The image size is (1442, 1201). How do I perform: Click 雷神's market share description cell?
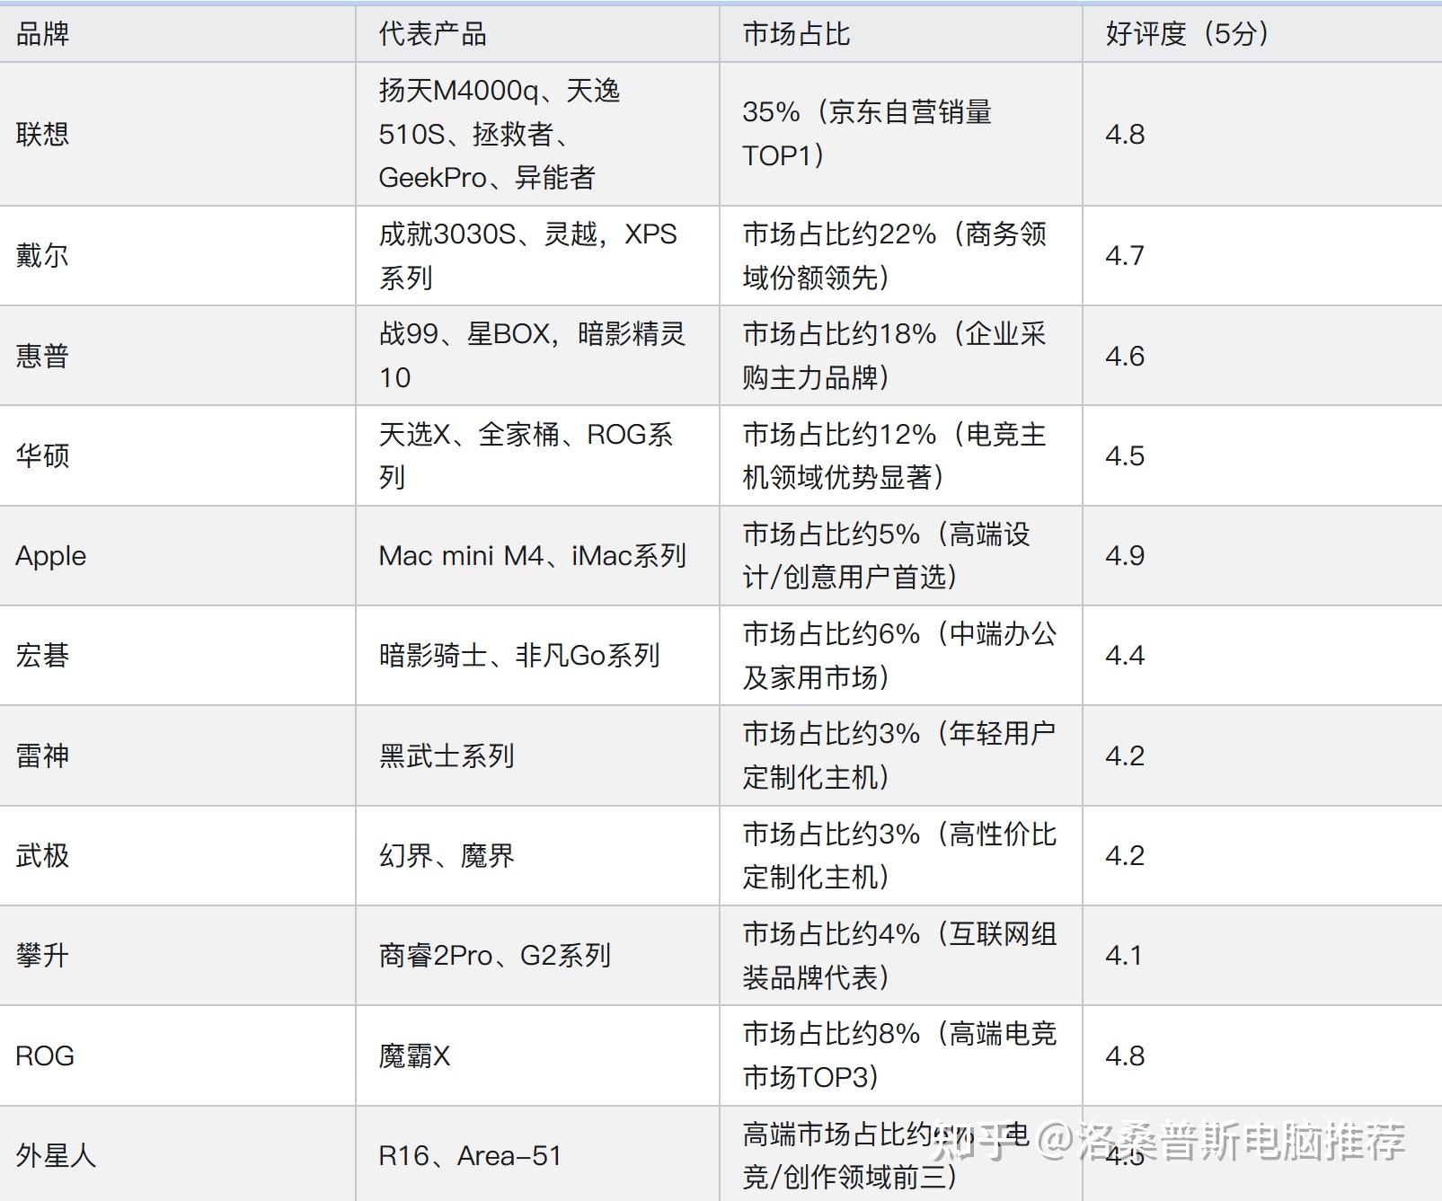coord(898,755)
